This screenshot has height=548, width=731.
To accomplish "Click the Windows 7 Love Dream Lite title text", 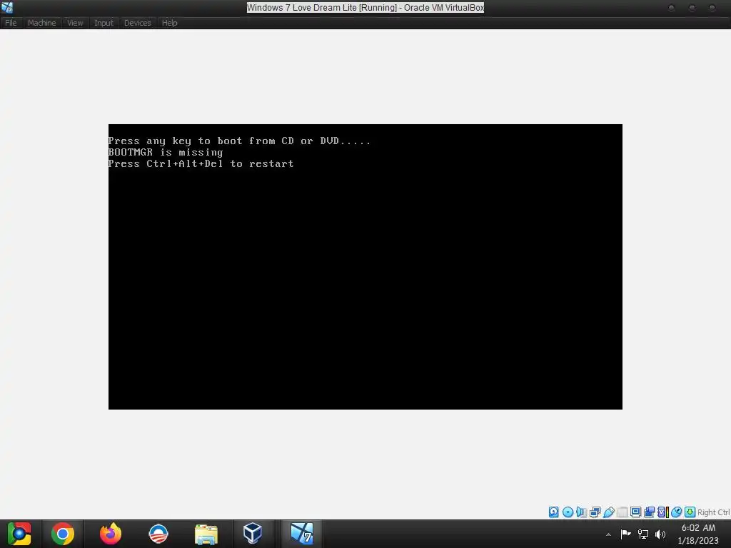I will (x=365, y=7).
